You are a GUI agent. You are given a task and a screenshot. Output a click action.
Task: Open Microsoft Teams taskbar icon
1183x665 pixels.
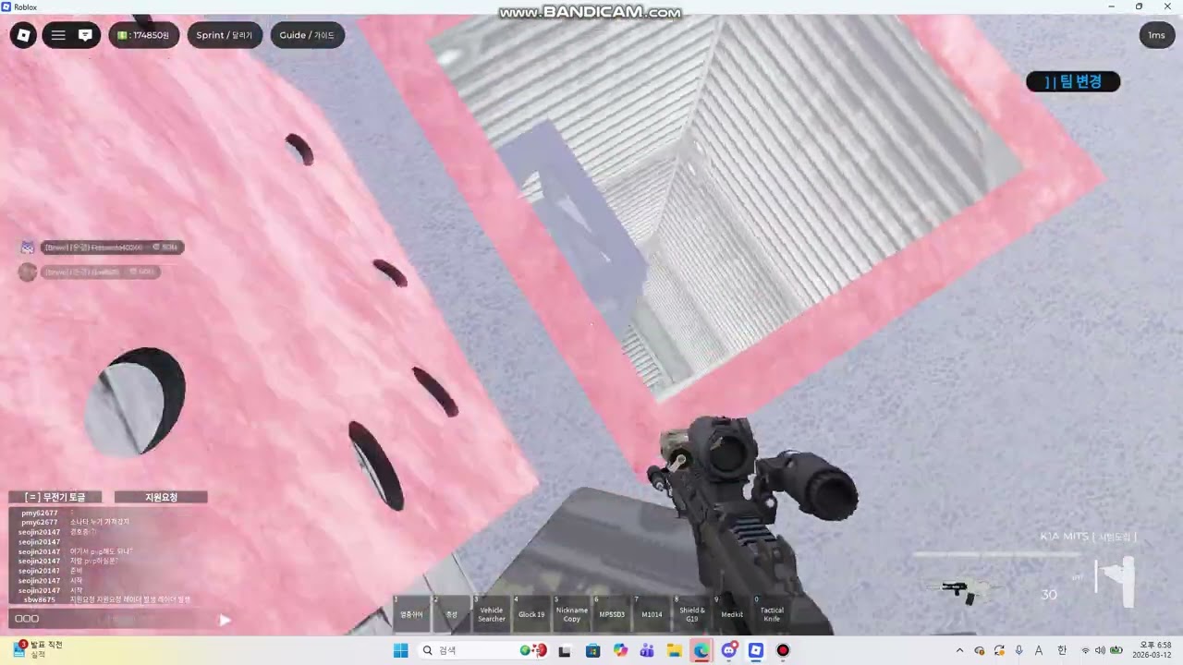(647, 650)
